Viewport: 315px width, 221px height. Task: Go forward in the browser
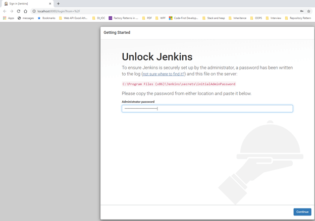[12, 11]
